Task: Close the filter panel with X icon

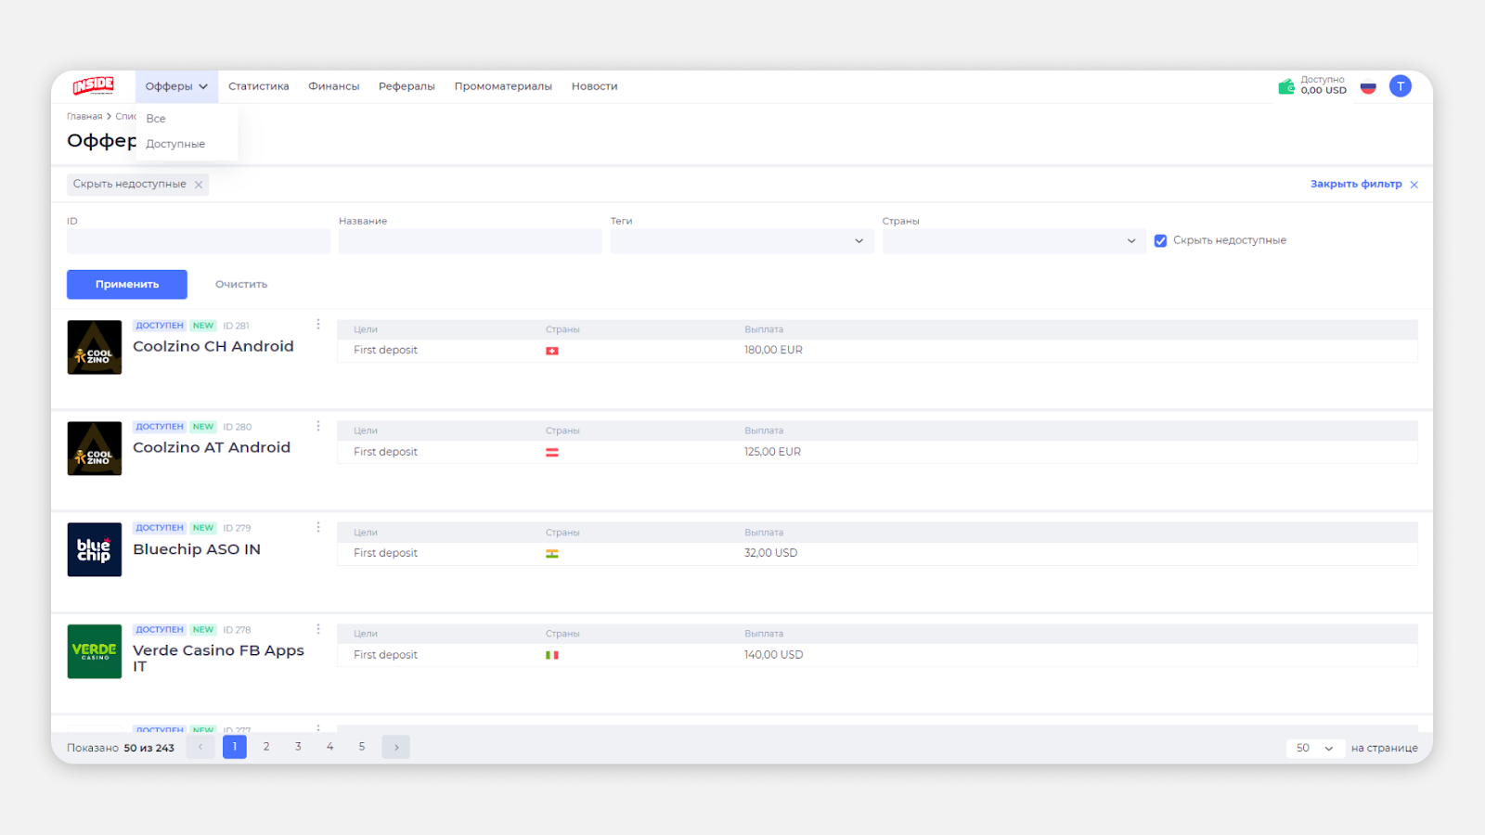Action: click(x=1414, y=185)
